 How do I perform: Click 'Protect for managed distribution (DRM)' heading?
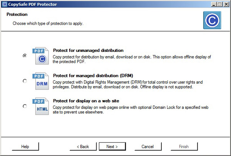pyautogui.click(x=93, y=76)
